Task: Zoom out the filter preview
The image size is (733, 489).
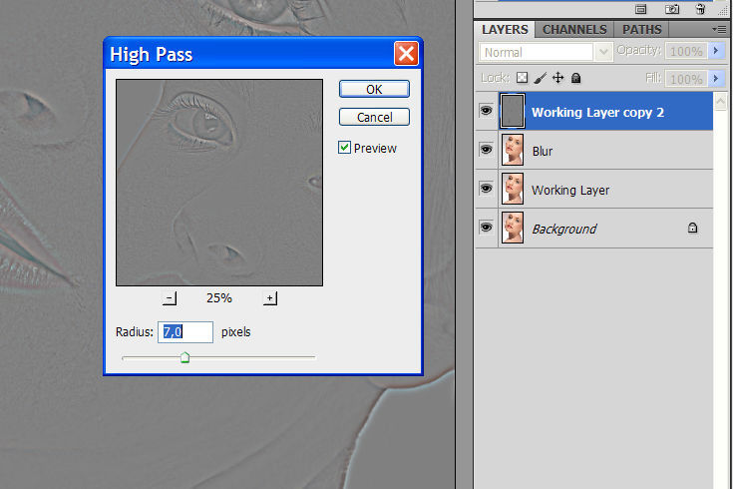Action: (x=170, y=298)
